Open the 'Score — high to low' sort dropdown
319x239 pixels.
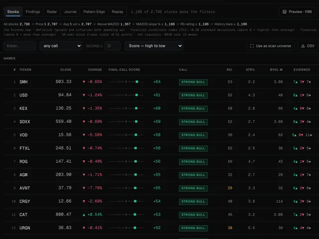point(154,46)
